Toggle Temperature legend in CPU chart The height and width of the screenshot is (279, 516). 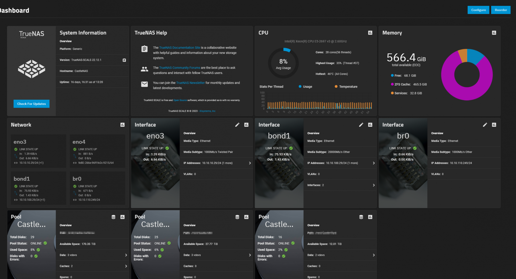pos(346,87)
